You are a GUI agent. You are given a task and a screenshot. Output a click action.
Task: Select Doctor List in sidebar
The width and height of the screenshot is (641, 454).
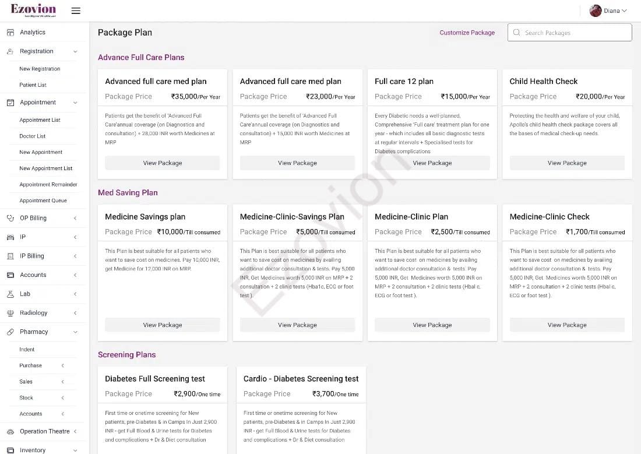click(x=33, y=136)
